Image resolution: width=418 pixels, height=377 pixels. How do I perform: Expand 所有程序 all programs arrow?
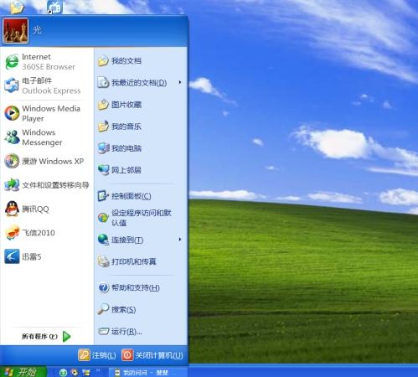[x=66, y=336]
